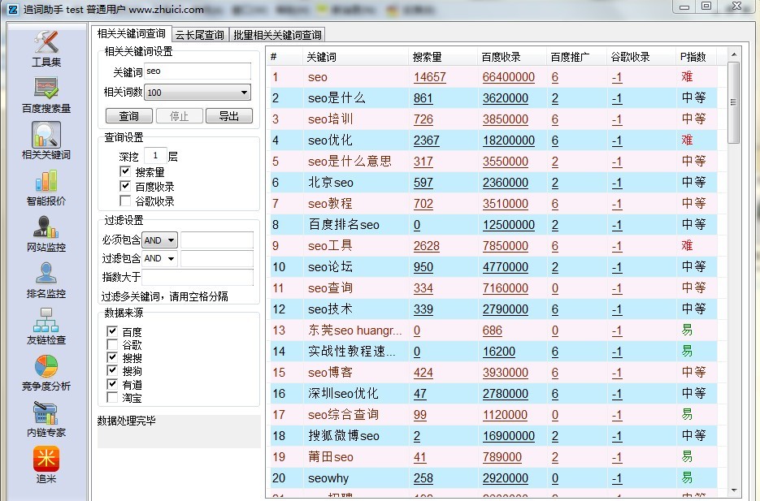The width and height of the screenshot is (760, 501).
Task: Switch to 批量相关关键词查询 tab
Action: click(x=276, y=35)
